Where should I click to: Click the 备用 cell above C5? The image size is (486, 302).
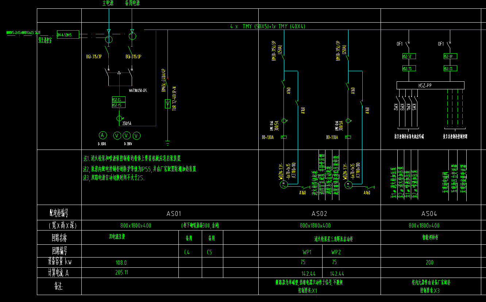pyautogui.click(x=211, y=238)
